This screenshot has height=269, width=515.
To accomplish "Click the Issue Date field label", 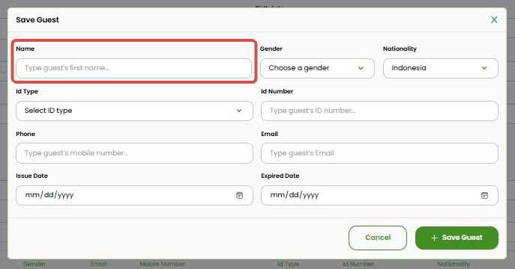I will point(31,176).
